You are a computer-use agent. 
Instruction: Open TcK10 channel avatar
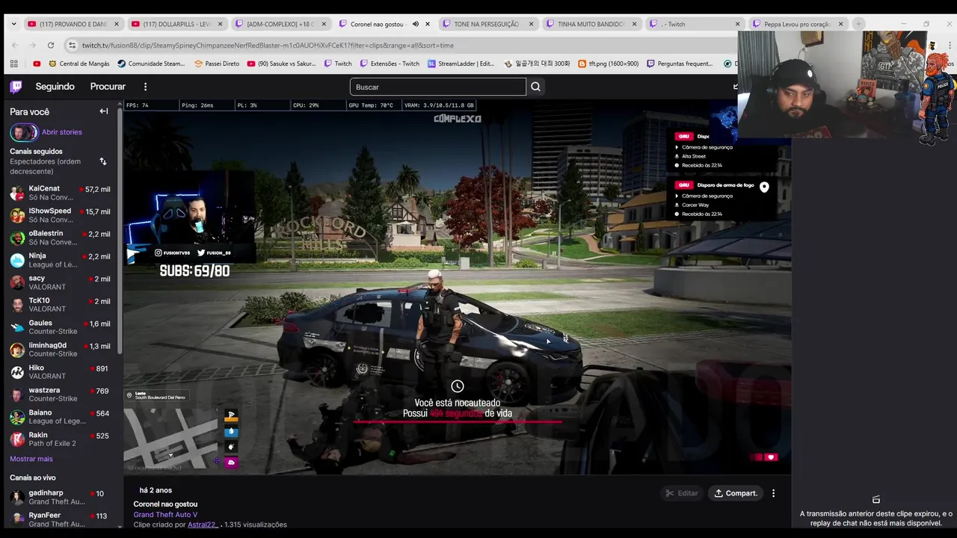[x=17, y=305]
